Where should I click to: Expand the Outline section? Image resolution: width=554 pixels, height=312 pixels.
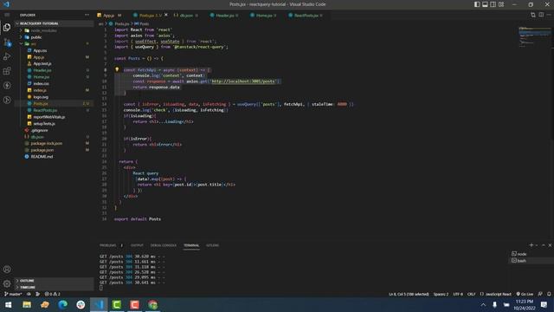pos(55,281)
